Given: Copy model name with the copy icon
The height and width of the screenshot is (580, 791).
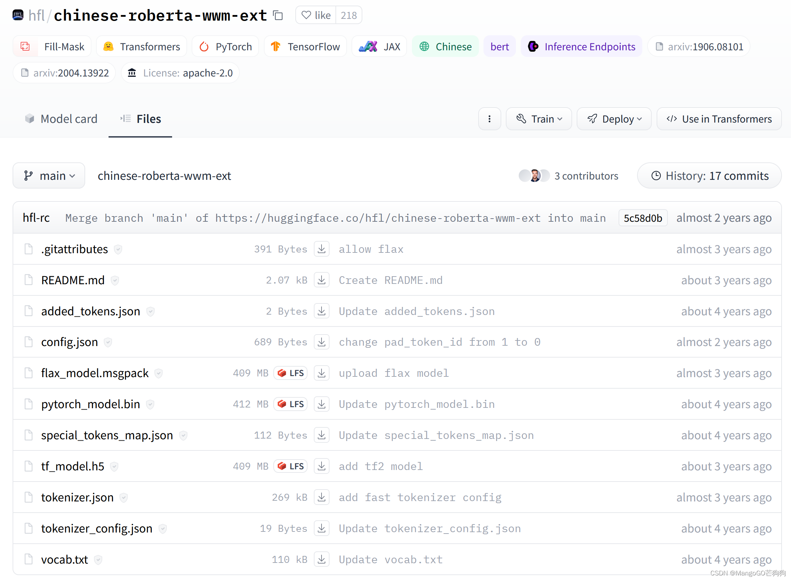Looking at the screenshot, I should (x=278, y=15).
